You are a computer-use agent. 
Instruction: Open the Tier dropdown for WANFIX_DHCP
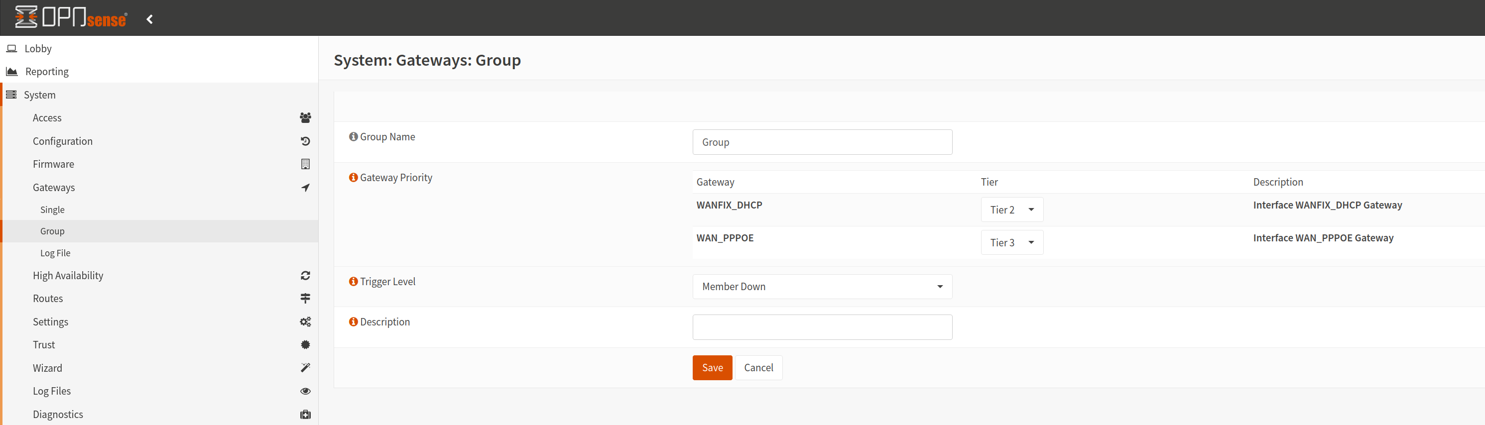(x=1012, y=210)
